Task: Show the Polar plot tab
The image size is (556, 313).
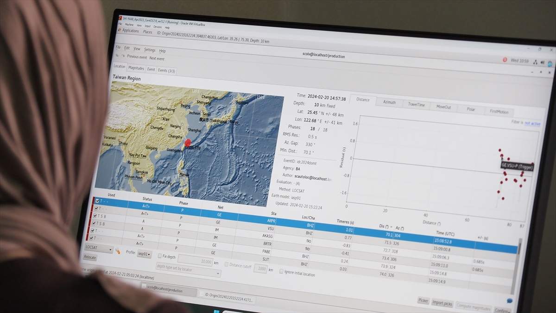Action: point(471,109)
